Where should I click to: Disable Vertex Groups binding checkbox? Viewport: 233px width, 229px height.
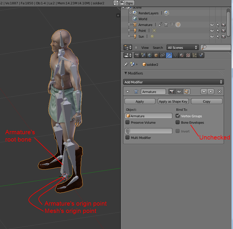pos(178,116)
